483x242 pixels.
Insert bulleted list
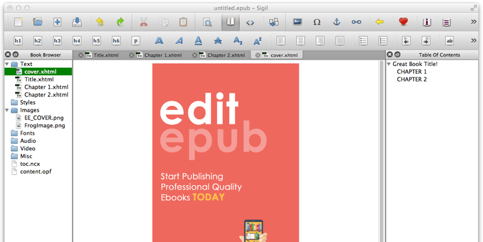(x=363, y=40)
